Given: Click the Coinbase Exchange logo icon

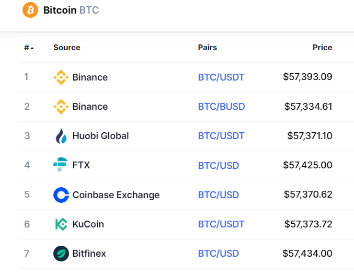Looking at the screenshot, I should point(61,195).
